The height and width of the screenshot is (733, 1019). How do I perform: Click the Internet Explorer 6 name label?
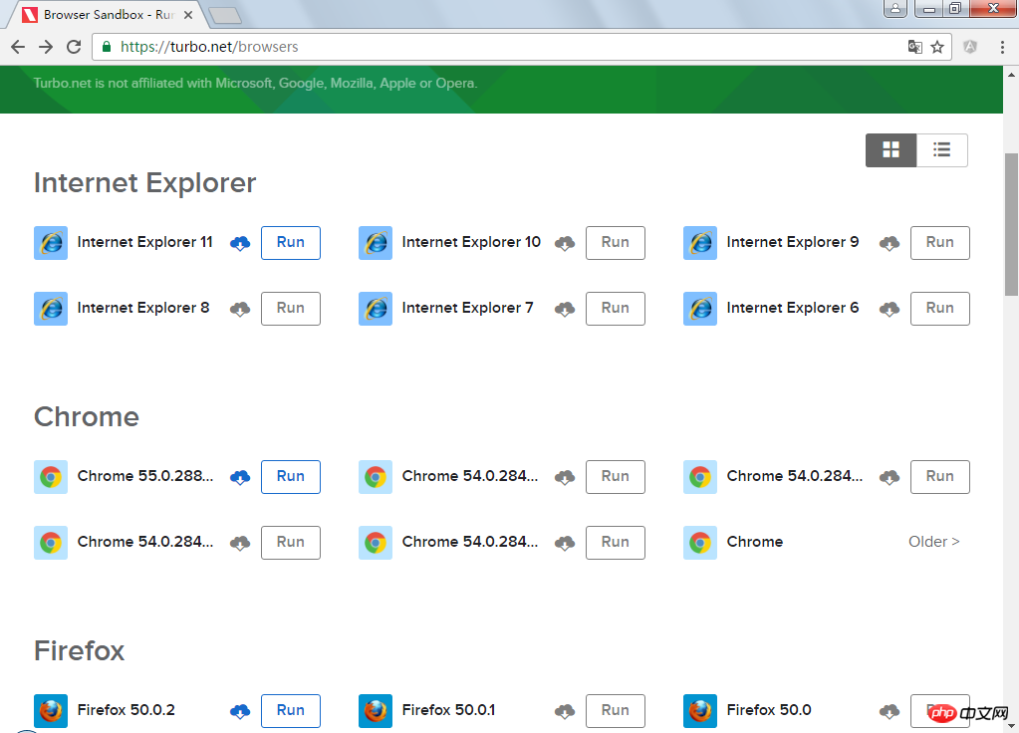[x=793, y=308]
